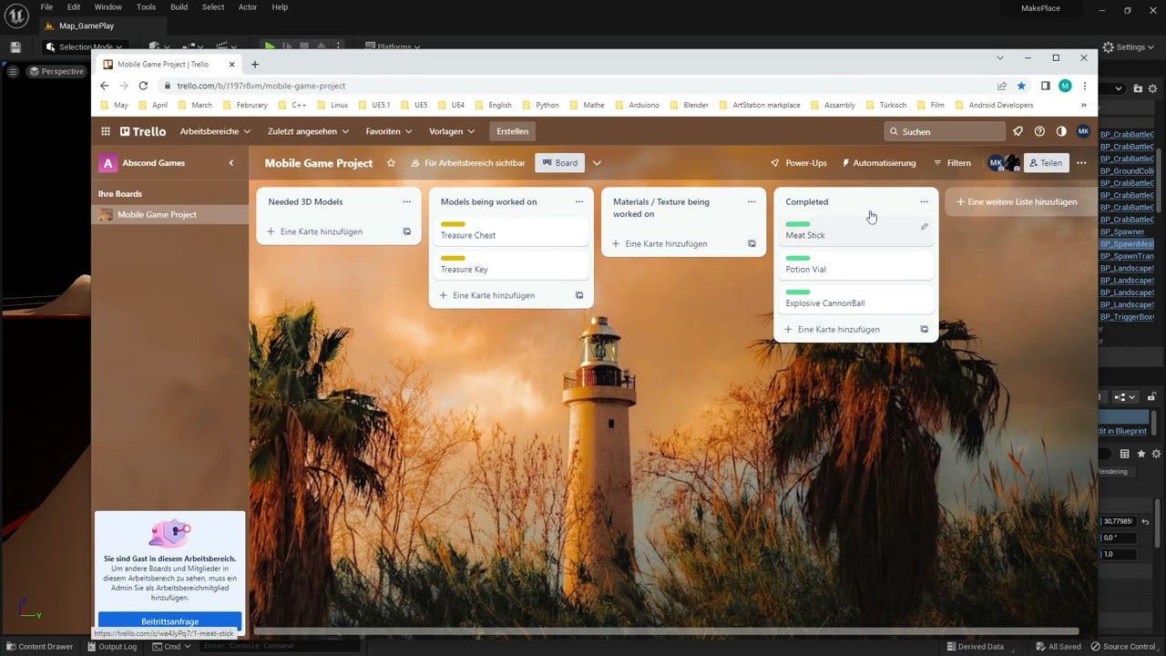
Task: Open the Window menu in Unreal Editor
Action: click(x=107, y=6)
